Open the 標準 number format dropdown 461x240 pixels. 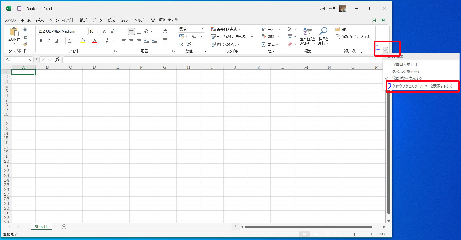coord(203,29)
